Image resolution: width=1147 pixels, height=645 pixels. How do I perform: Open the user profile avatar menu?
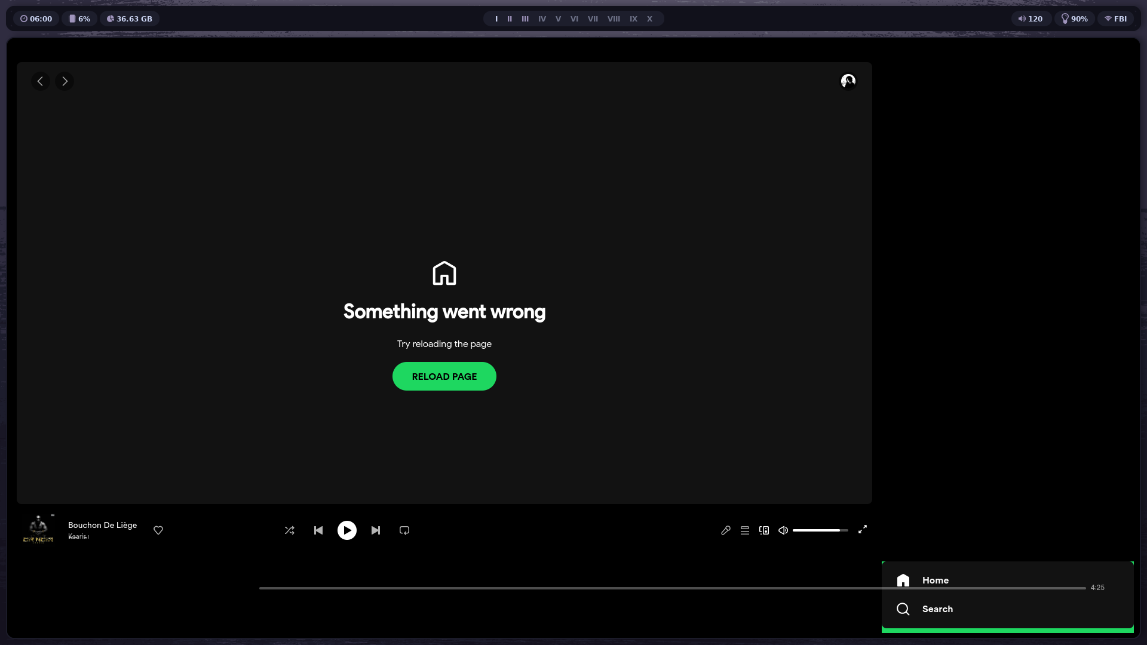[848, 81]
